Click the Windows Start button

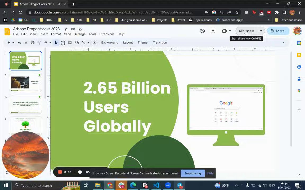click(6, 186)
